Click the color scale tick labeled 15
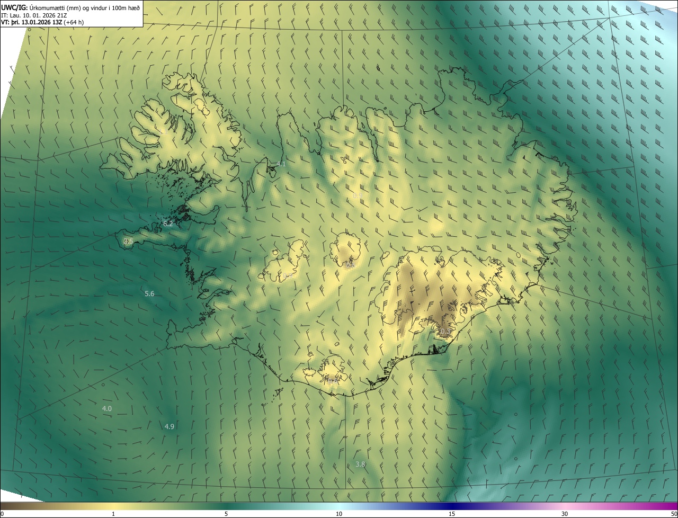The image size is (678, 518). [x=452, y=514]
